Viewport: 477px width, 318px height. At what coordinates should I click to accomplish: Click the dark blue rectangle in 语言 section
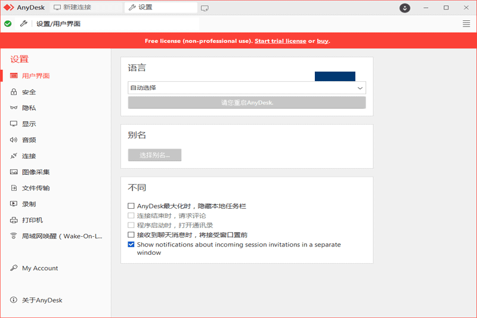pyautogui.click(x=334, y=76)
